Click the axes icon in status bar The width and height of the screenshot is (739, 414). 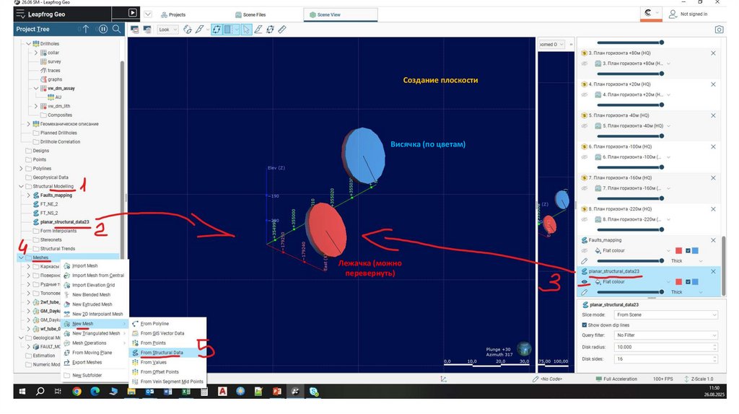(444, 379)
